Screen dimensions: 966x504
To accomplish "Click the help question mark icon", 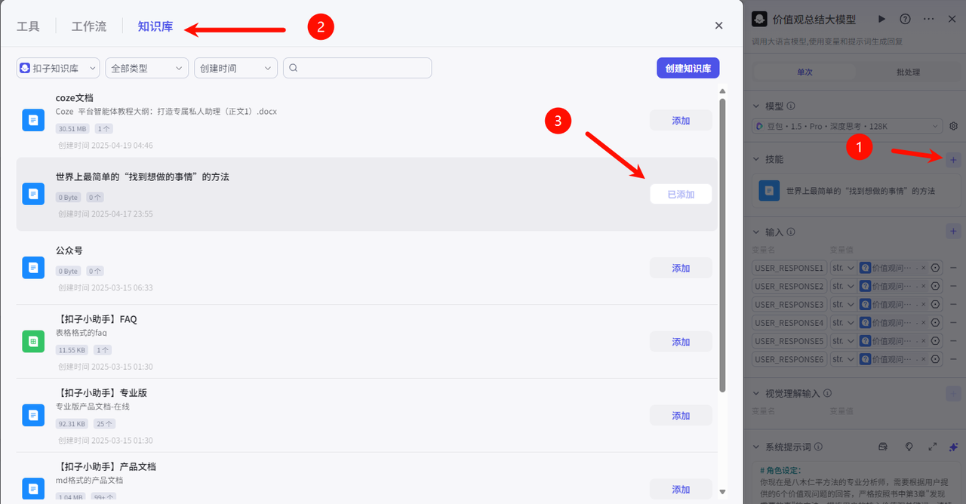I will click(905, 19).
